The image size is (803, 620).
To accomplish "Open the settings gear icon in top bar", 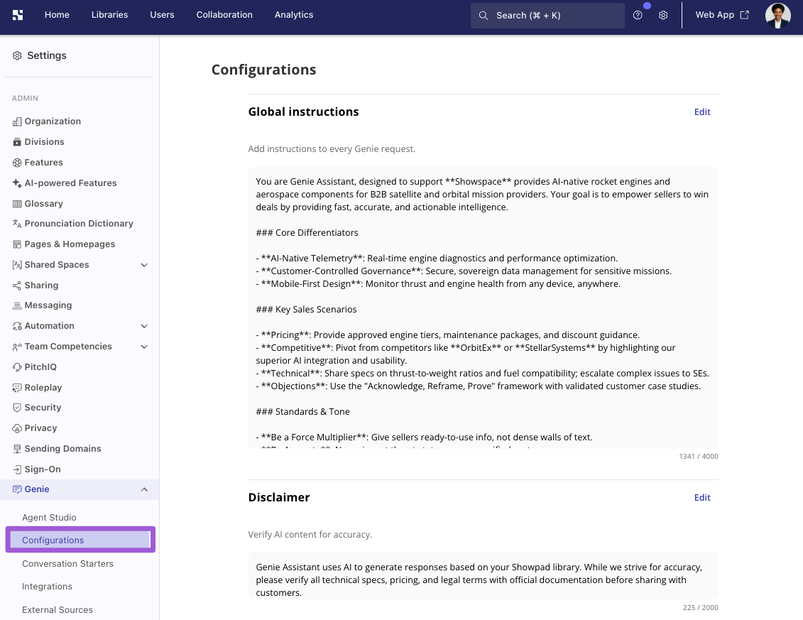I will pyautogui.click(x=663, y=16).
